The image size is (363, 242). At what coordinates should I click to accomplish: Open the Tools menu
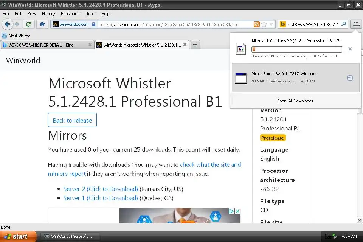click(x=91, y=14)
